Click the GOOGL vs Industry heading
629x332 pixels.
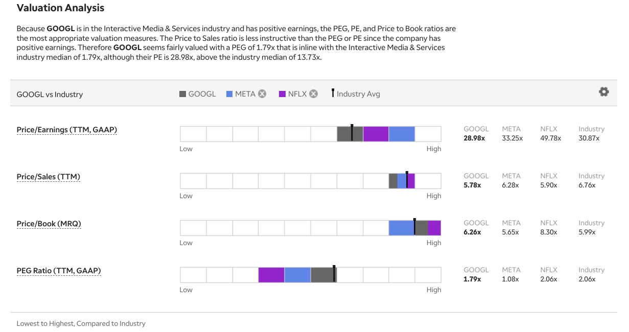click(x=50, y=94)
